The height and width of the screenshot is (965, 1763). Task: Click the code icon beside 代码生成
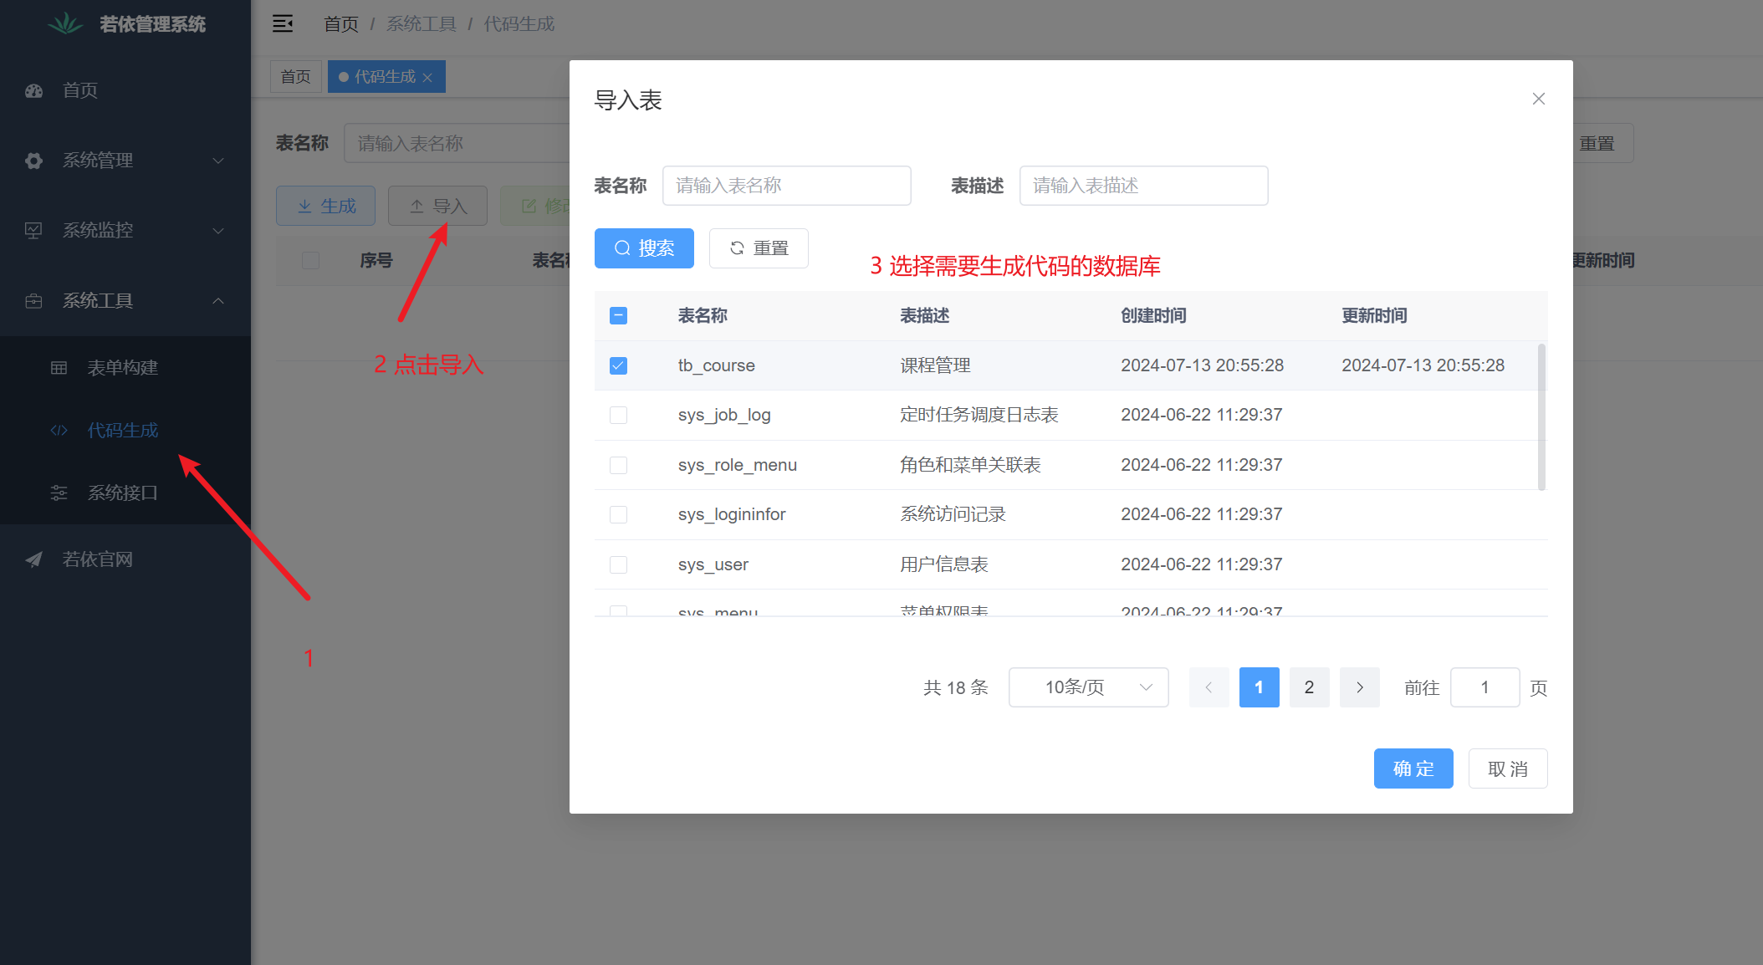[x=59, y=431]
